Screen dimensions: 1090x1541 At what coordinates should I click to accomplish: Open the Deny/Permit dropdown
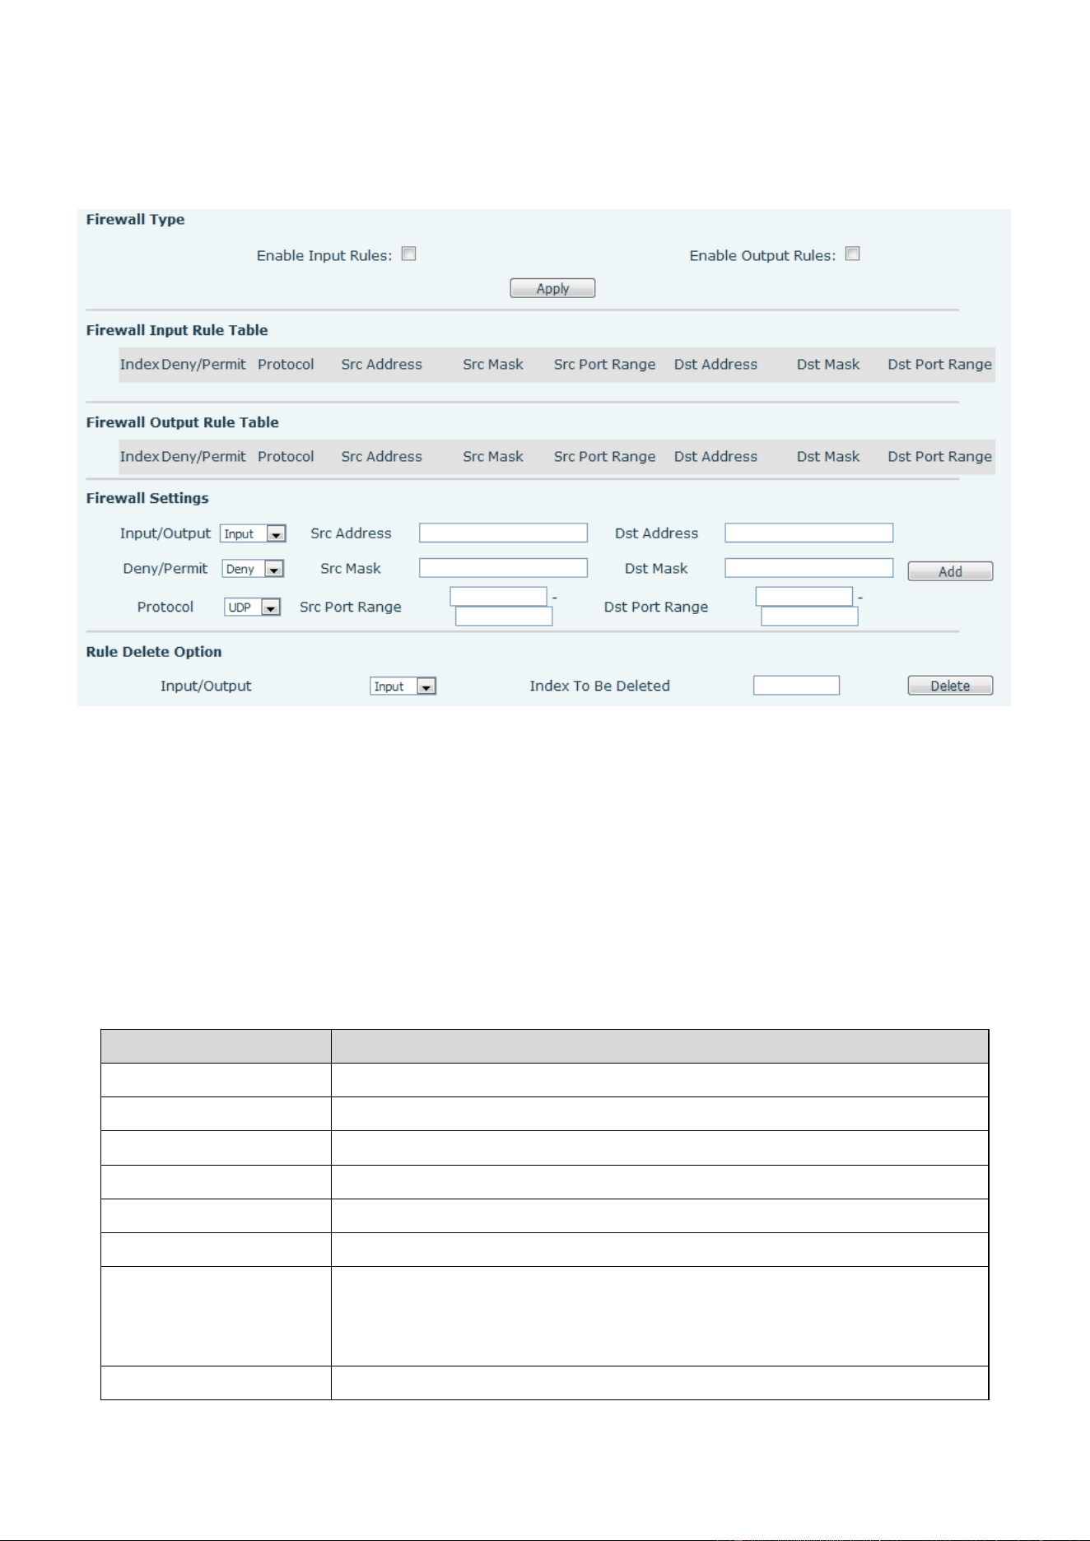pos(253,569)
